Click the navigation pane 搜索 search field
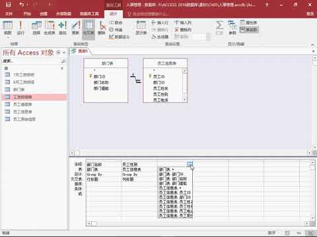The width and height of the screenshot is (317, 237). click(x=31, y=61)
